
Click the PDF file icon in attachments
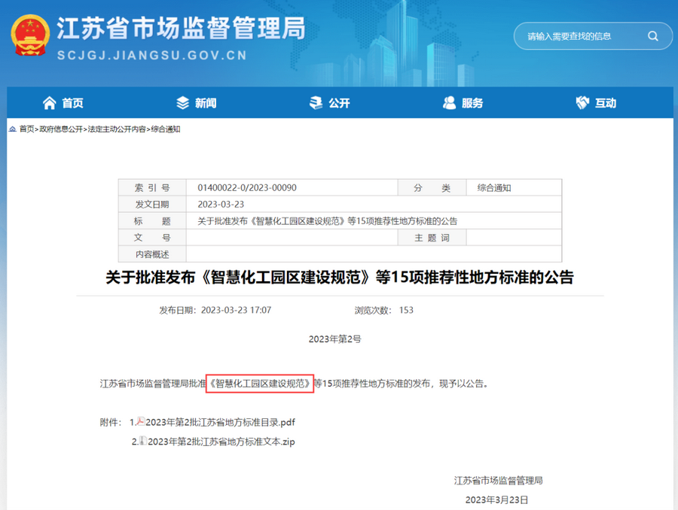click(140, 422)
